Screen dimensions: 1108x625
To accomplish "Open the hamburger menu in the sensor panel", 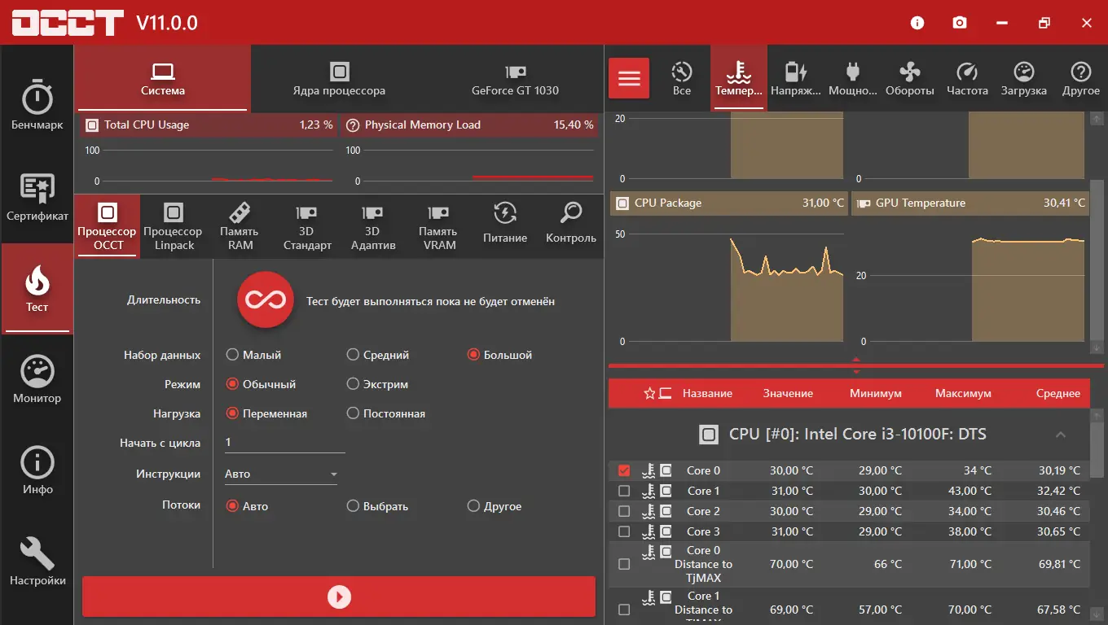I will 629,78.
